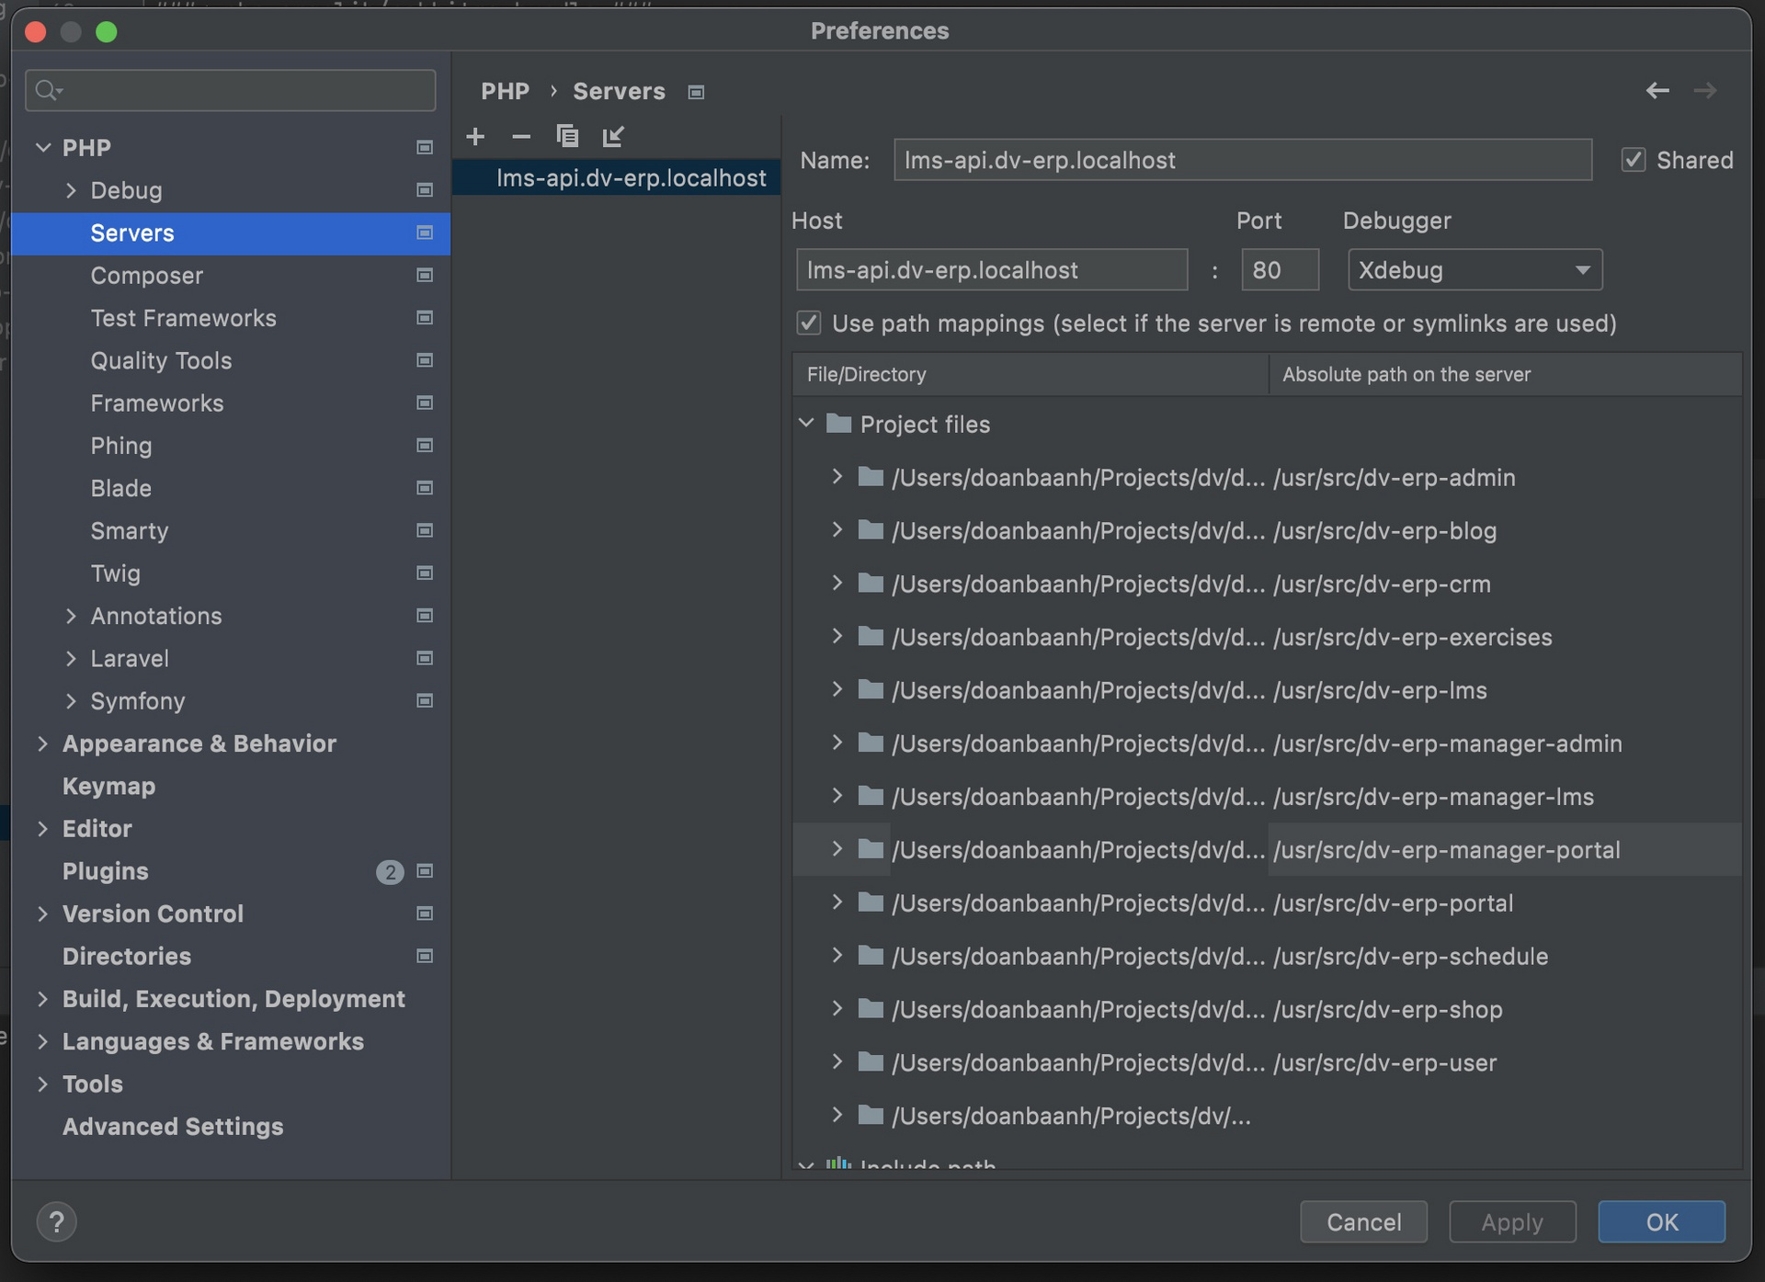
Task: Expand Build, Execution, Deployment group
Action: point(42,999)
